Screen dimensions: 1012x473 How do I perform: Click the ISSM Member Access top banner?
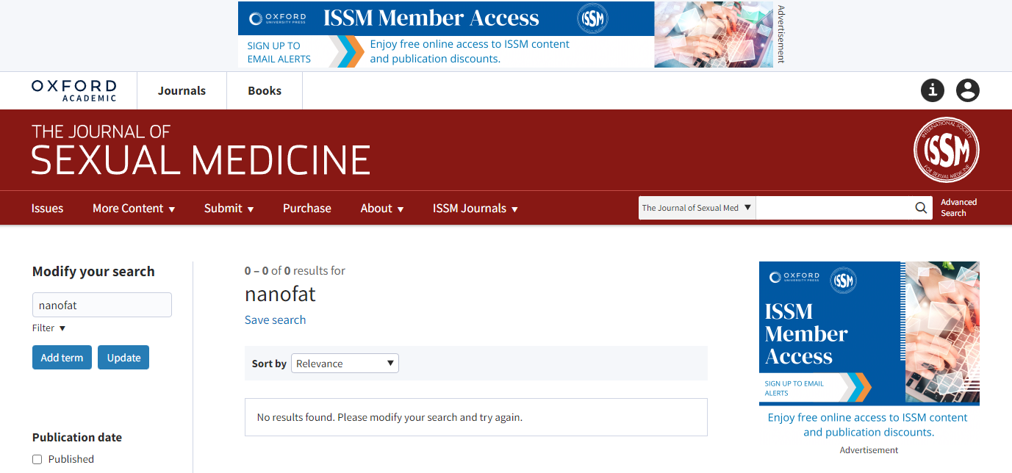506,35
